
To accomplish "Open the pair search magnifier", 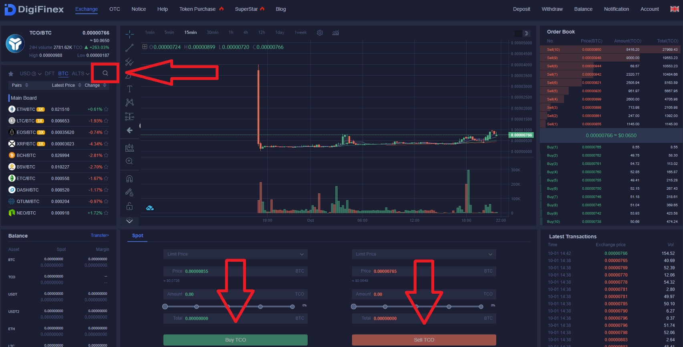I will pyautogui.click(x=105, y=73).
